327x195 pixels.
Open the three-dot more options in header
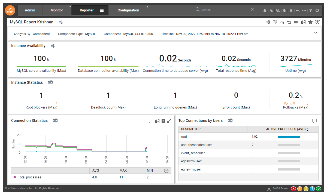(304, 10)
